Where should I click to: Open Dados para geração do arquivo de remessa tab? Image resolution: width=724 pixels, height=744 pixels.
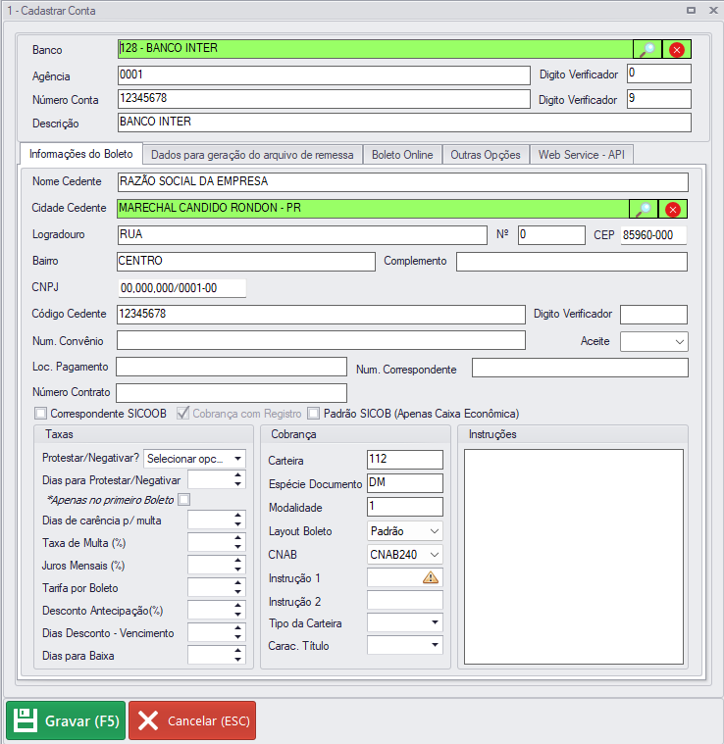(x=252, y=155)
